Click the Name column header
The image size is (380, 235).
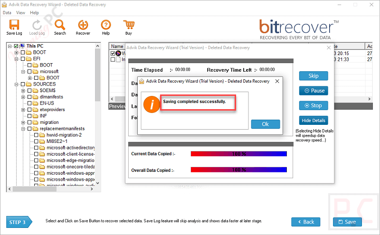click(117, 46)
